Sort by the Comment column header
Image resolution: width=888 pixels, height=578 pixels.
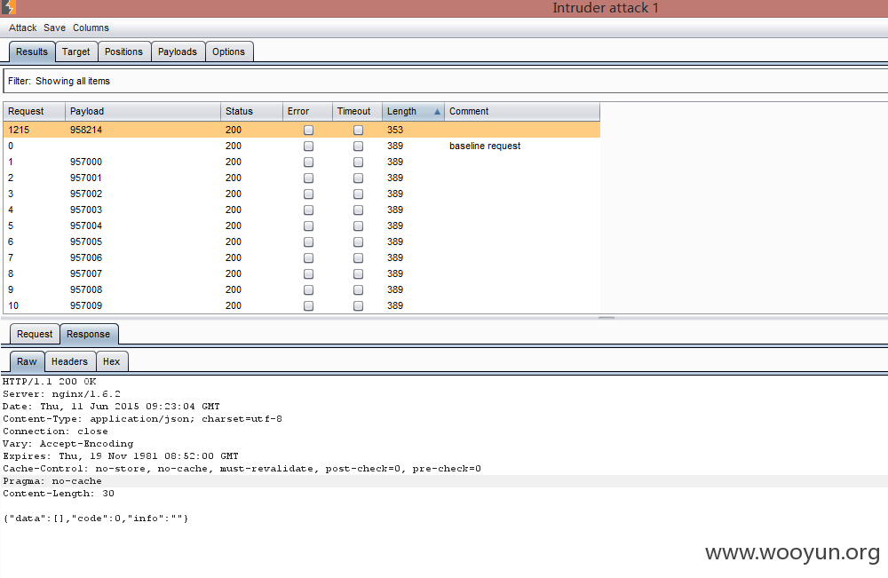pyautogui.click(x=522, y=112)
